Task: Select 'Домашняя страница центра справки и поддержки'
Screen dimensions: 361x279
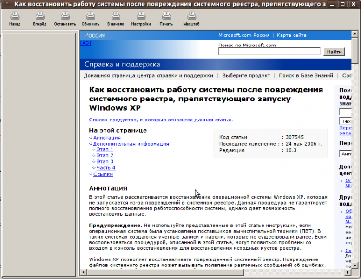Action: (148, 75)
